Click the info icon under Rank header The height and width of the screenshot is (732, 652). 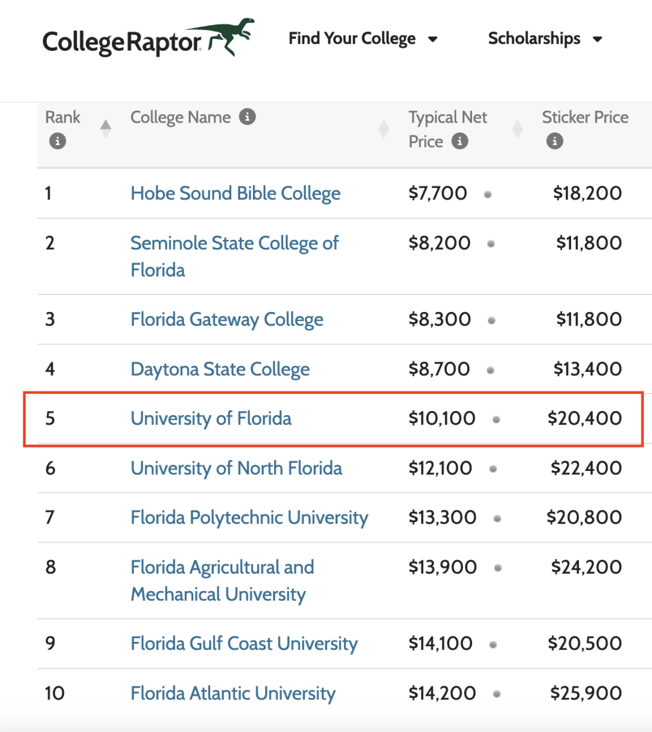tap(57, 141)
